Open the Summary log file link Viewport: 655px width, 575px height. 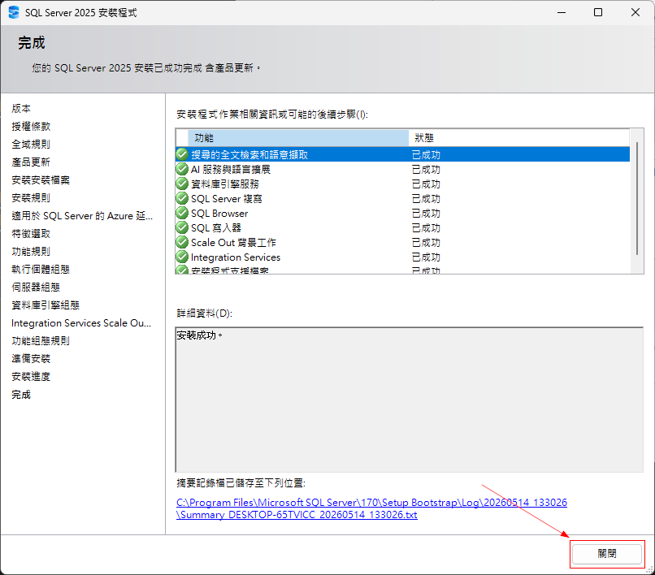(x=371, y=508)
